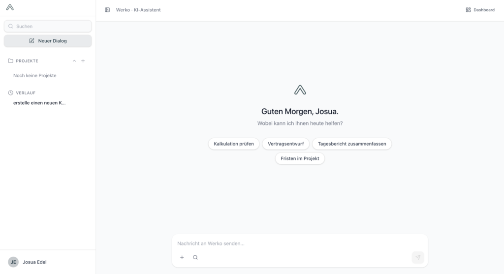Viewport: 504px width, 274px height.
Task: Add a new project using the plus icon
Action: click(83, 61)
